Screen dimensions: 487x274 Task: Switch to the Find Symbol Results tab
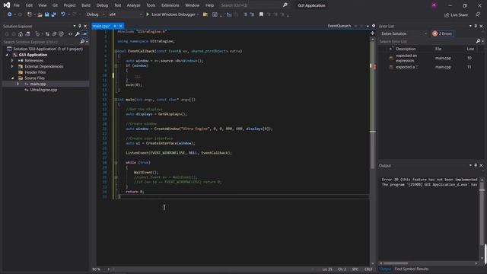point(412,269)
